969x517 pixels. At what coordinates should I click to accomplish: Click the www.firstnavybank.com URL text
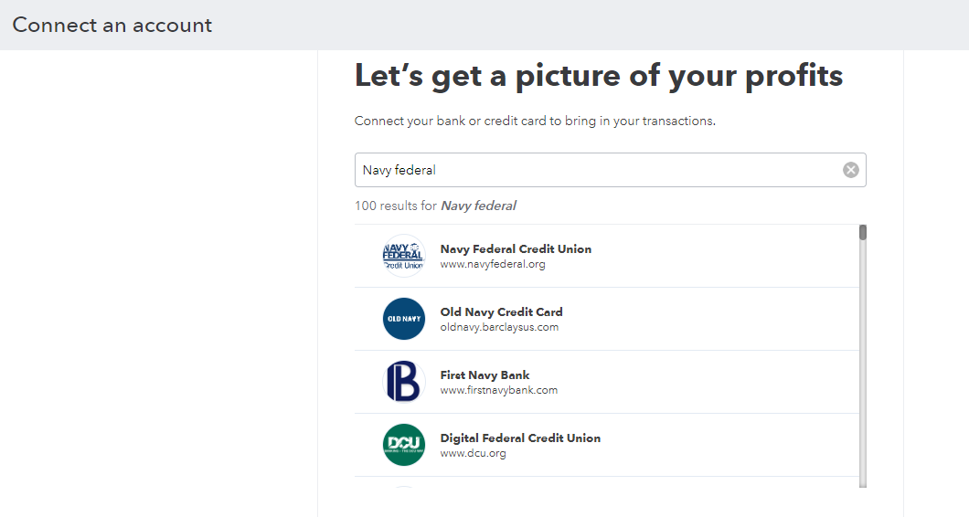tap(499, 390)
